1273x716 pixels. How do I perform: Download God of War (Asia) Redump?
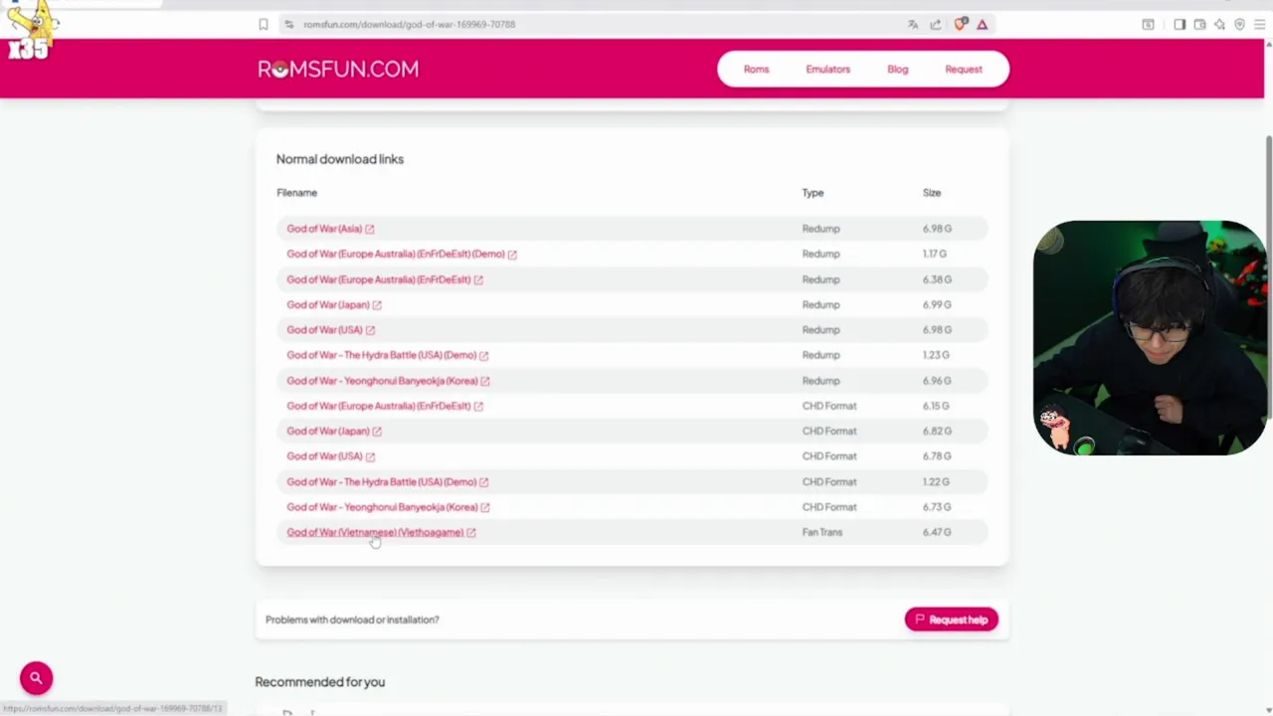pyautogui.click(x=324, y=229)
